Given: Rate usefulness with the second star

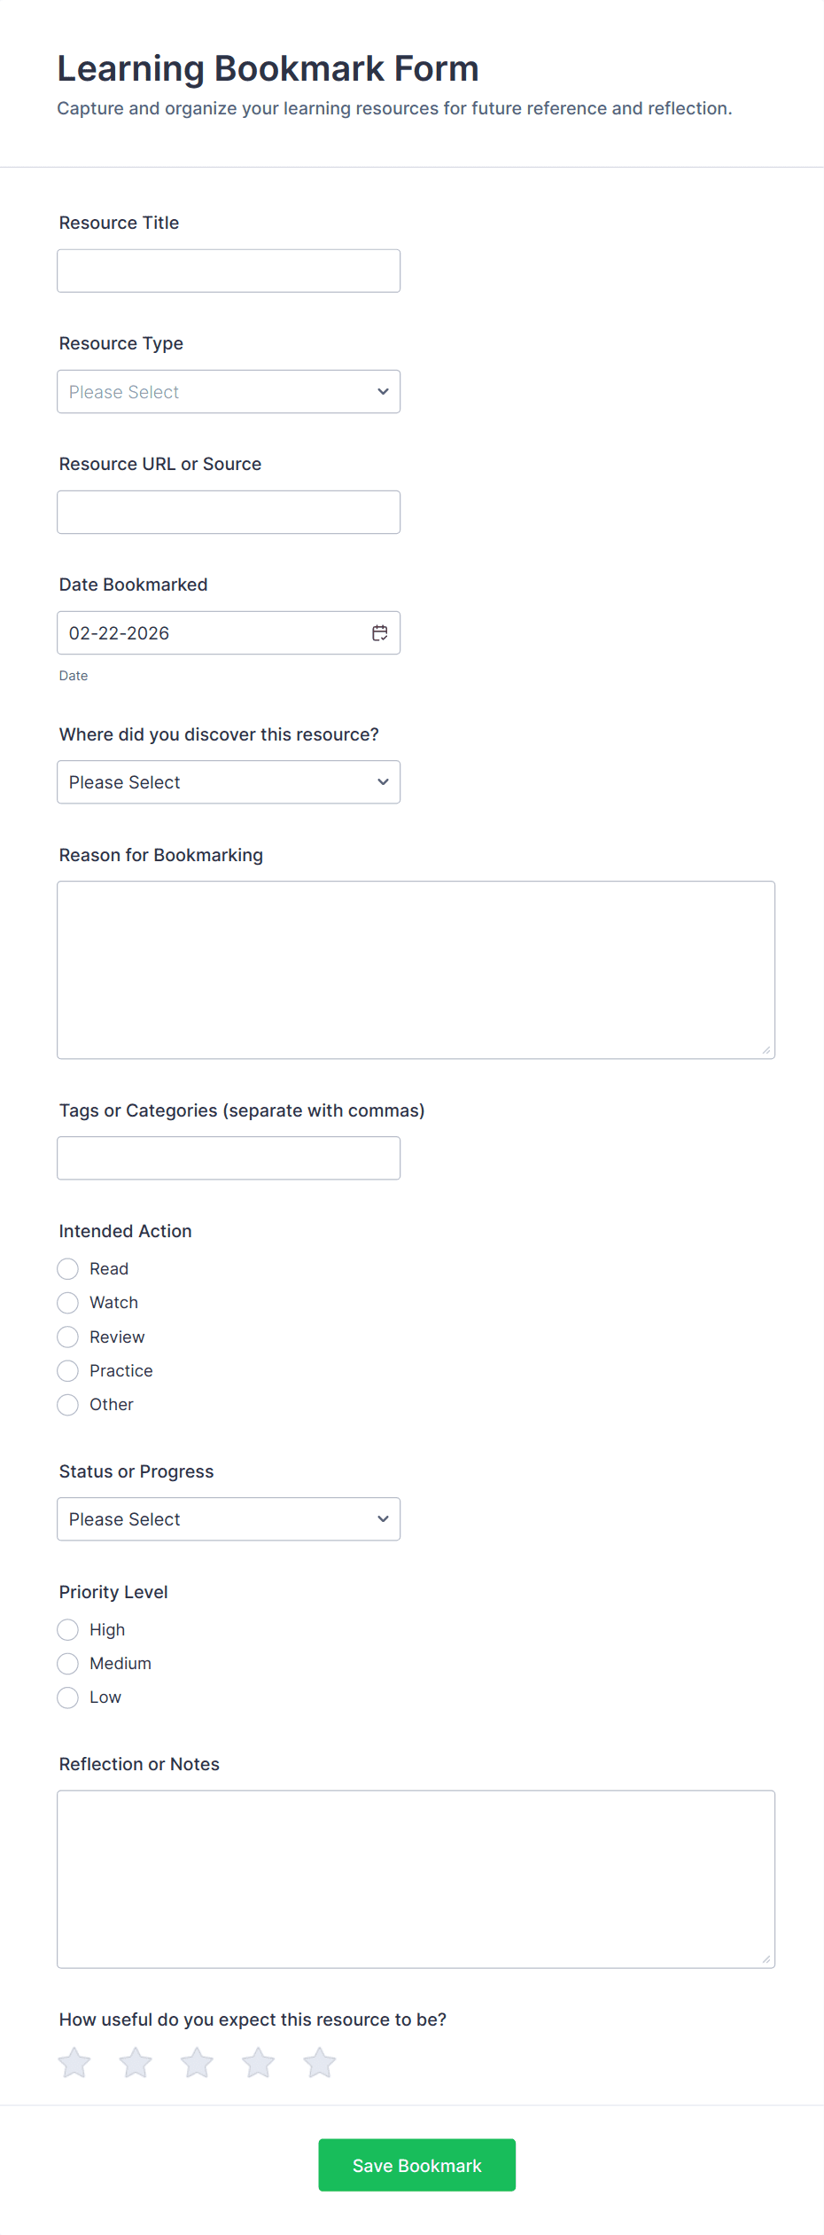Looking at the screenshot, I should pos(136,2063).
